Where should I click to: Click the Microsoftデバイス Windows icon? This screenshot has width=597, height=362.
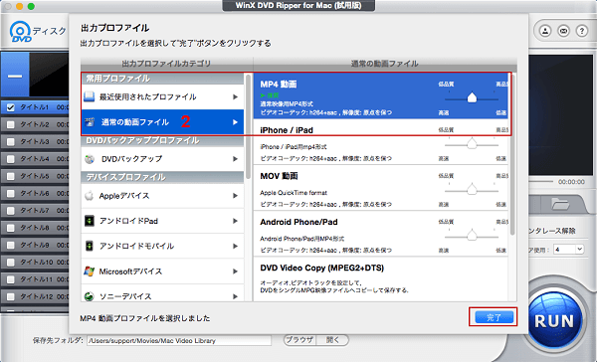click(x=90, y=271)
